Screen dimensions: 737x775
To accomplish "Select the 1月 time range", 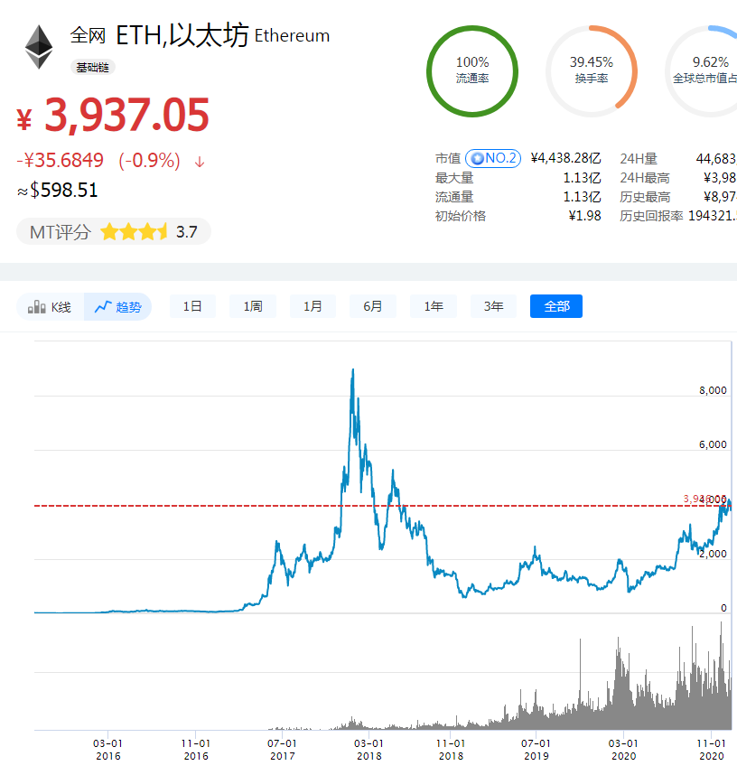I will coord(313,306).
